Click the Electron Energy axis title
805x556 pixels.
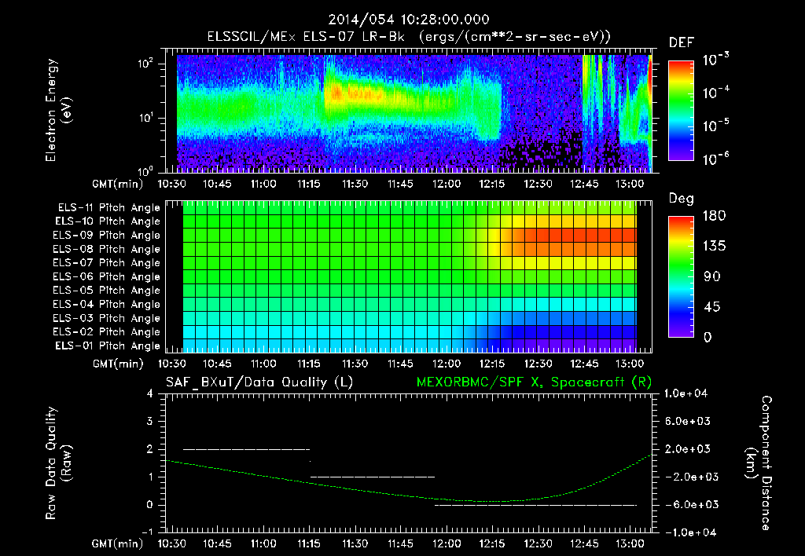coord(58,110)
